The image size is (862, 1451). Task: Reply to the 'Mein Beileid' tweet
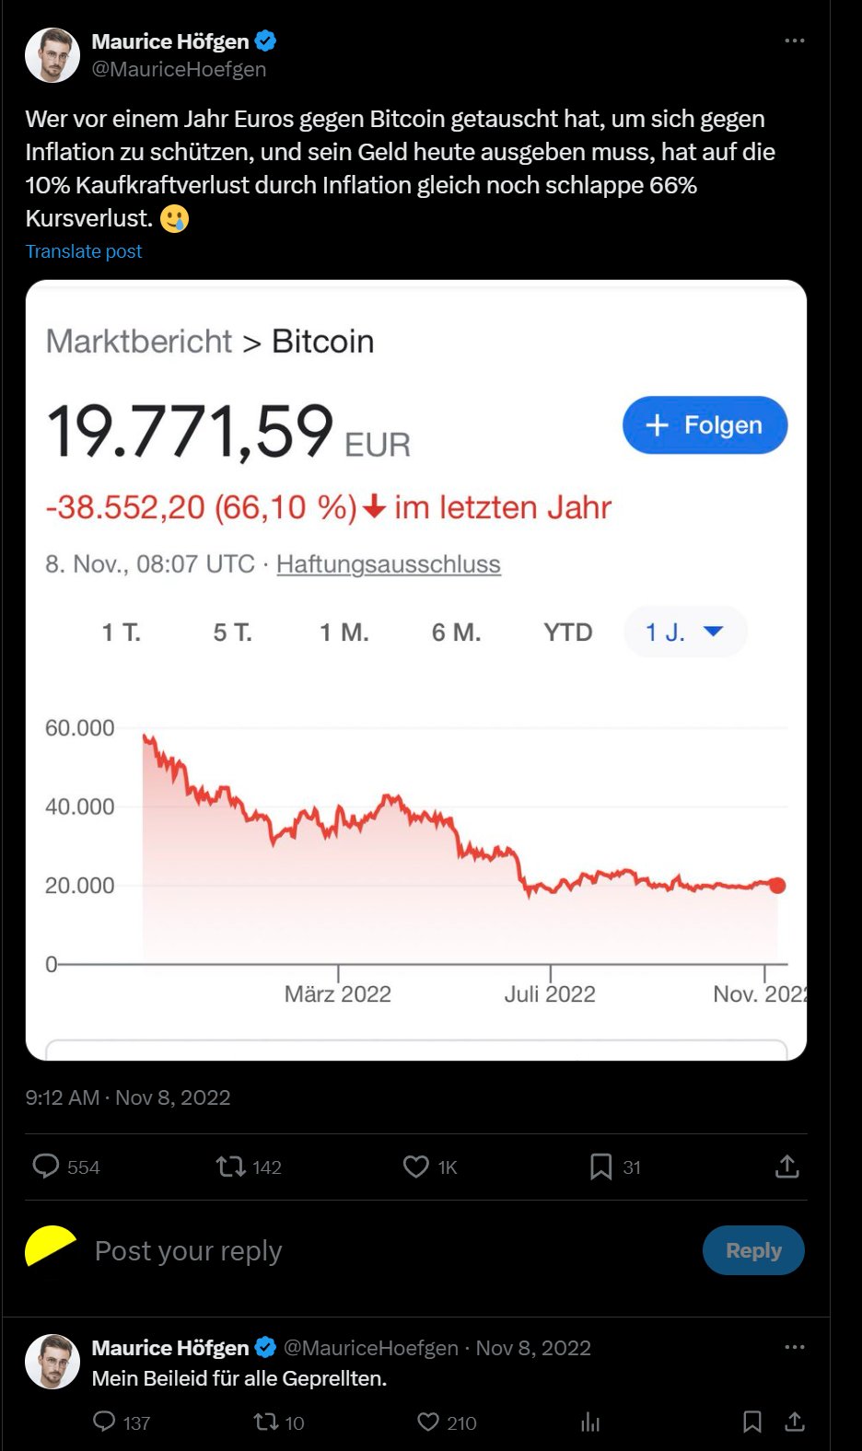[x=104, y=1422]
